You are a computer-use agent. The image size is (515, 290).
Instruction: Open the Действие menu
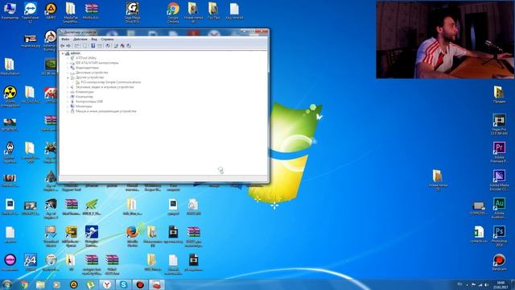click(80, 39)
